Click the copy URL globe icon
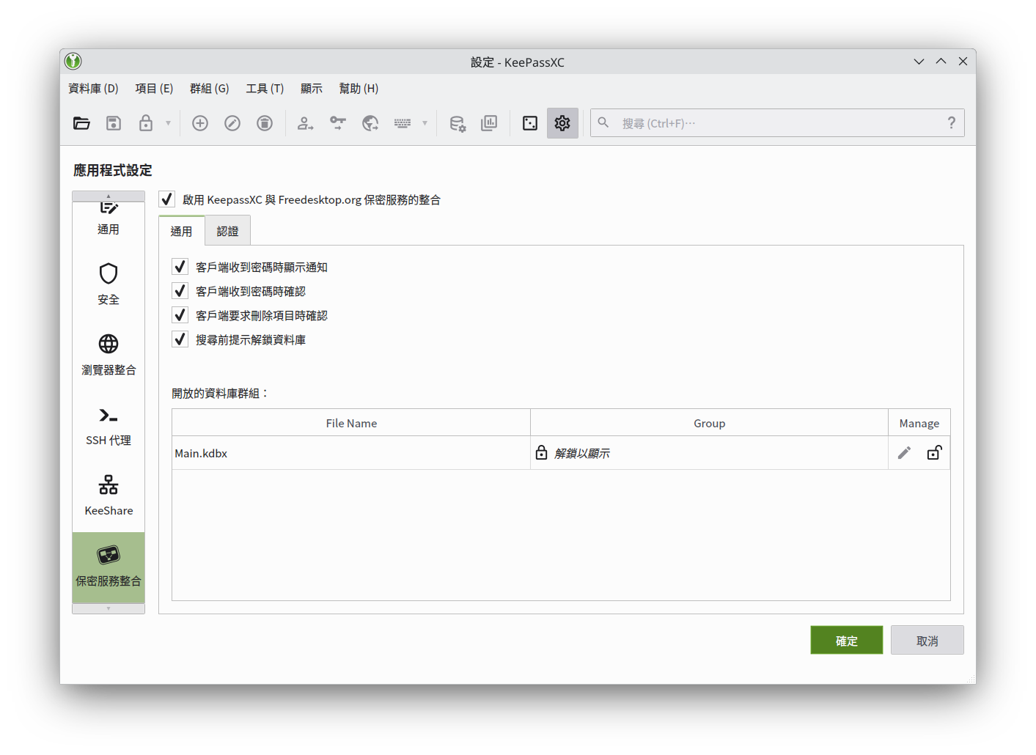The image size is (1036, 755). pos(370,123)
